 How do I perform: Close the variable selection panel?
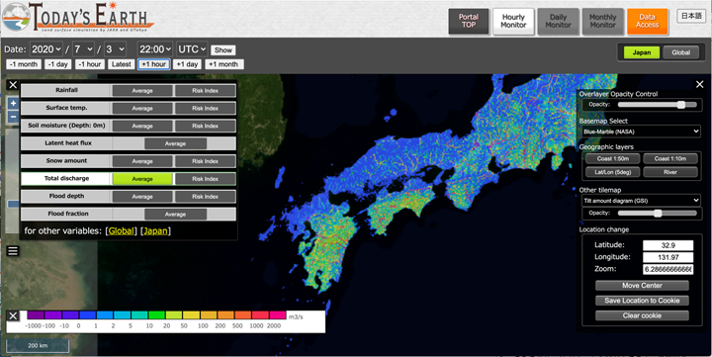(x=13, y=85)
